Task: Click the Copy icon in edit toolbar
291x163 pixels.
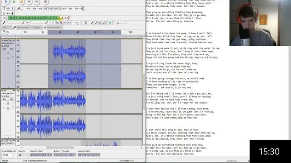Action: pos(57,23)
